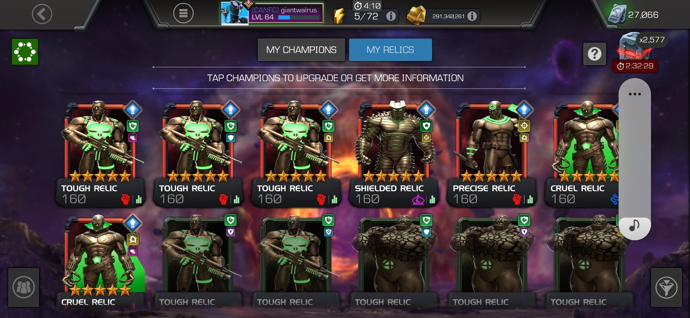Open the team members icon
This screenshot has height=318, width=690.
coord(24,287)
